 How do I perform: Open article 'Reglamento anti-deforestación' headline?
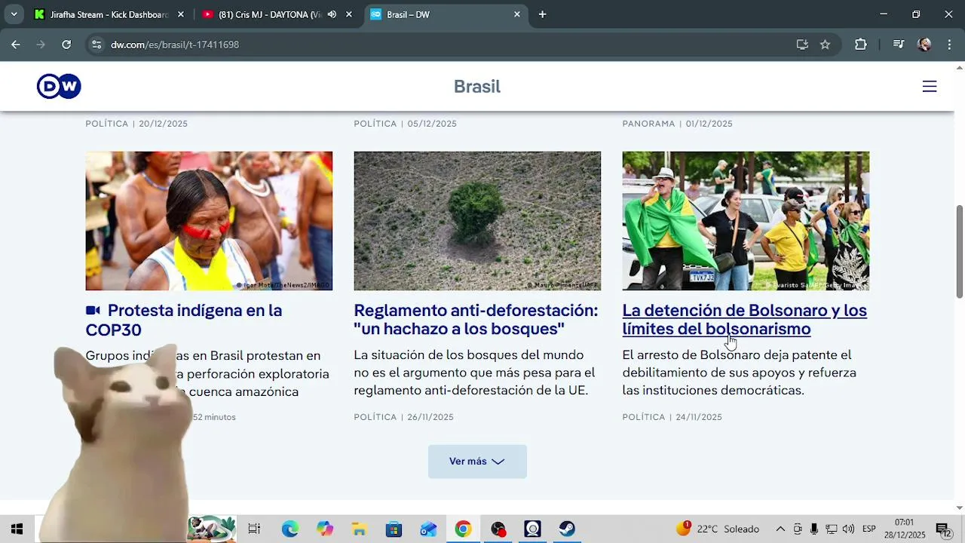(476, 320)
